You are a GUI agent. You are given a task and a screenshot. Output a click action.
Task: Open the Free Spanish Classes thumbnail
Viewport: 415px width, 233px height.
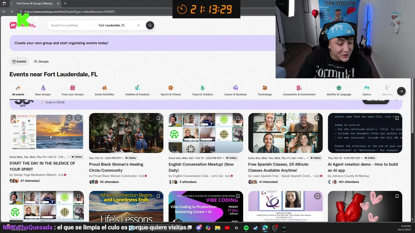[x=285, y=133]
